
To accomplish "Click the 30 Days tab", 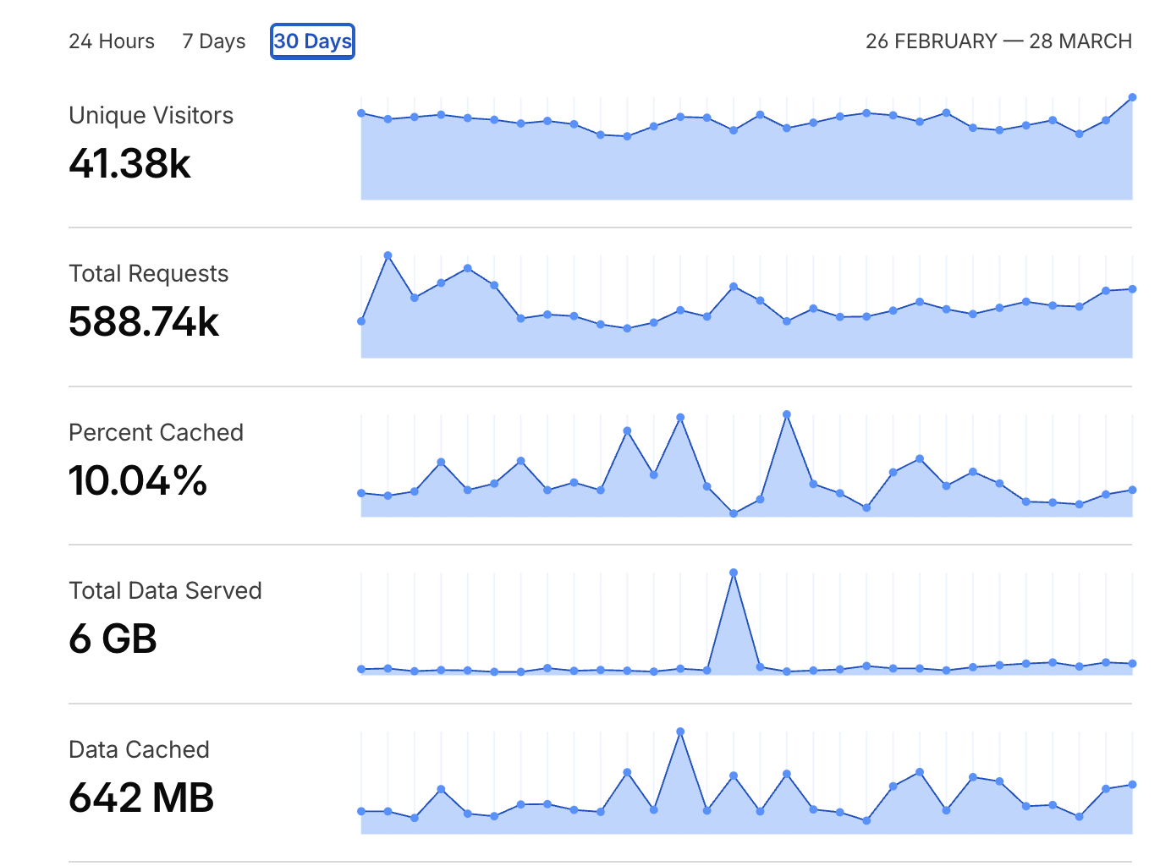I will coord(312,41).
